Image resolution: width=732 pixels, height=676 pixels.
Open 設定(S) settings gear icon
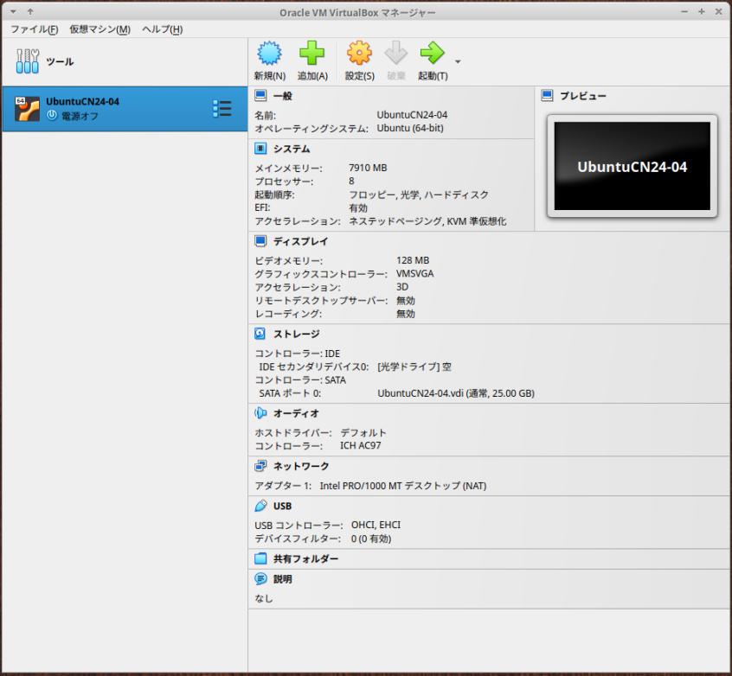(359, 53)
